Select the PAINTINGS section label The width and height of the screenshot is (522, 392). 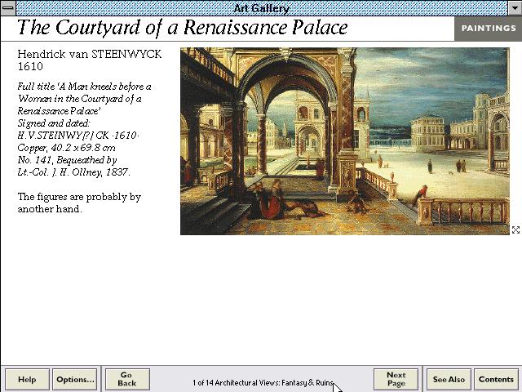coord(488,29)
